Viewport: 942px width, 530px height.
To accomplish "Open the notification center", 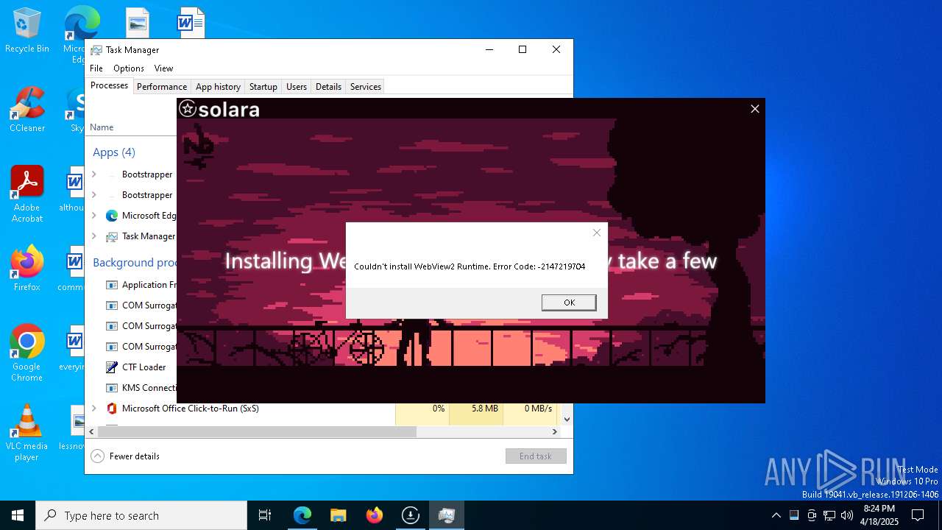I will click(918, 515).
